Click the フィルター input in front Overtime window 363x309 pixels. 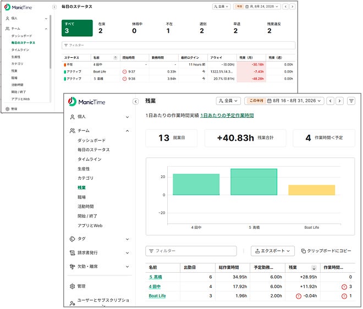tap(191, 251)
